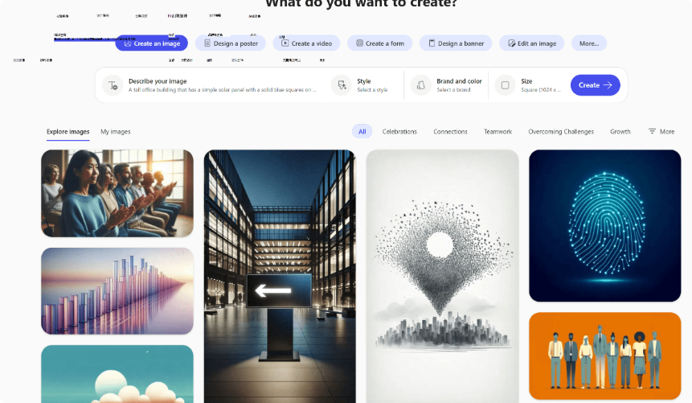Click the Create an image button
Screen dimensions: 692x403
pyautogui.click(x=151, y=43)
